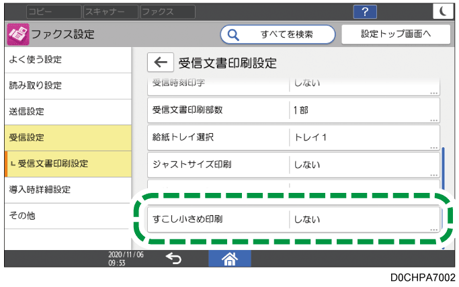This screenshot has width=459, height=287.
Task: Open the ジャストサイズ印刷 setting row
Action: click(x=294, y=165)
